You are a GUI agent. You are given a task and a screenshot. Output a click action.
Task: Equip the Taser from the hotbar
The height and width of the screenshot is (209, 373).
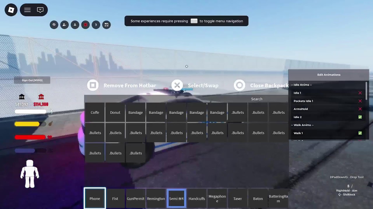[237, 199]
